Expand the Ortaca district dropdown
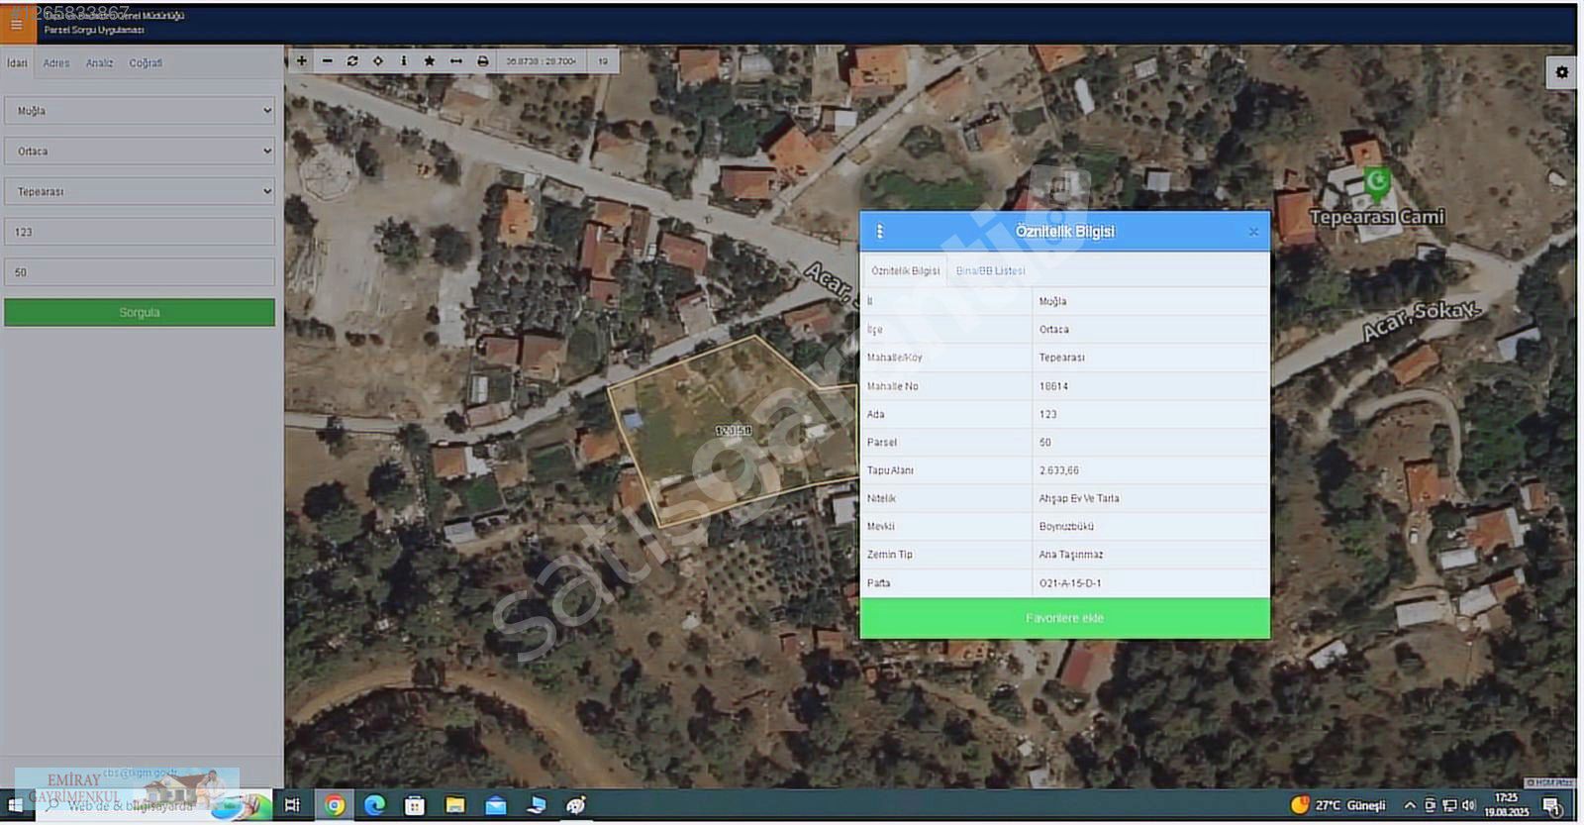This screenshot has height=825, width=1584. (x=140, y=152)
